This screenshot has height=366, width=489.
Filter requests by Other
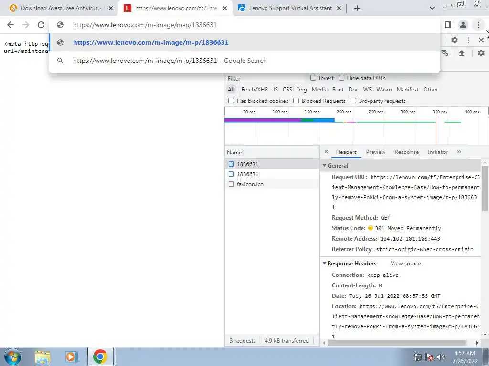[x=430, y=90]
